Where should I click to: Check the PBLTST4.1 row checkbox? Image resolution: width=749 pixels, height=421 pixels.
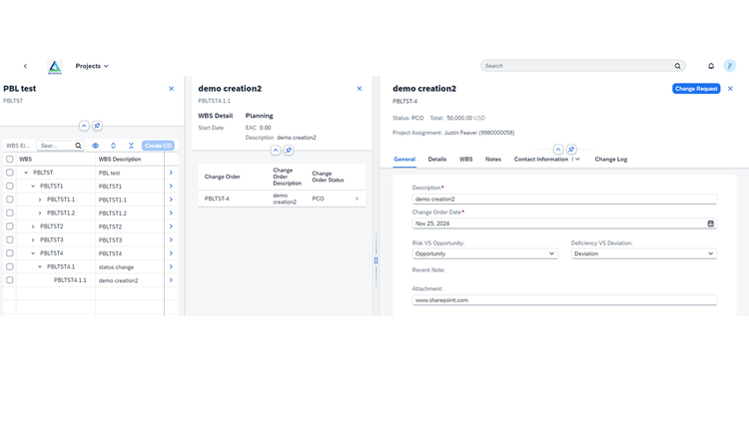coord(10,266)
